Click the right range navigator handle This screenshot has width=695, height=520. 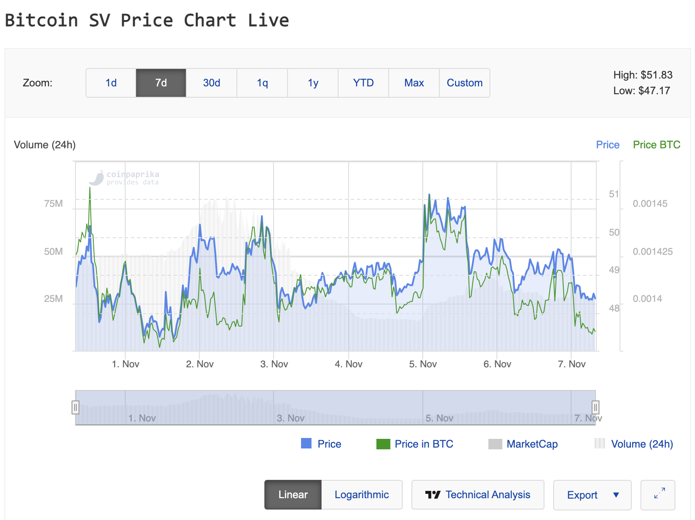pos(595,407)
